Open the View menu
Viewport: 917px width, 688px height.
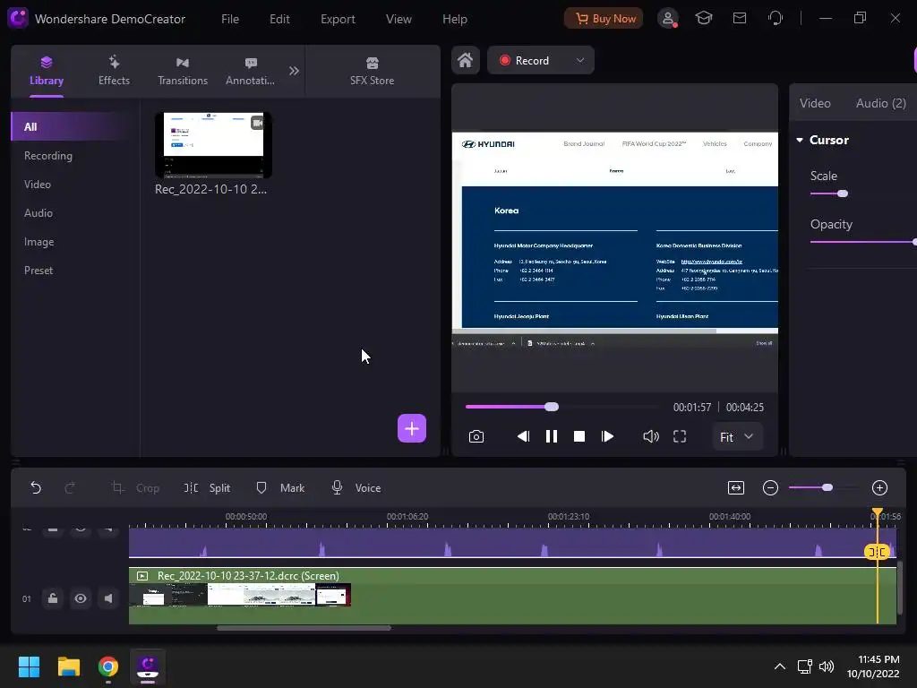(399, 19)
